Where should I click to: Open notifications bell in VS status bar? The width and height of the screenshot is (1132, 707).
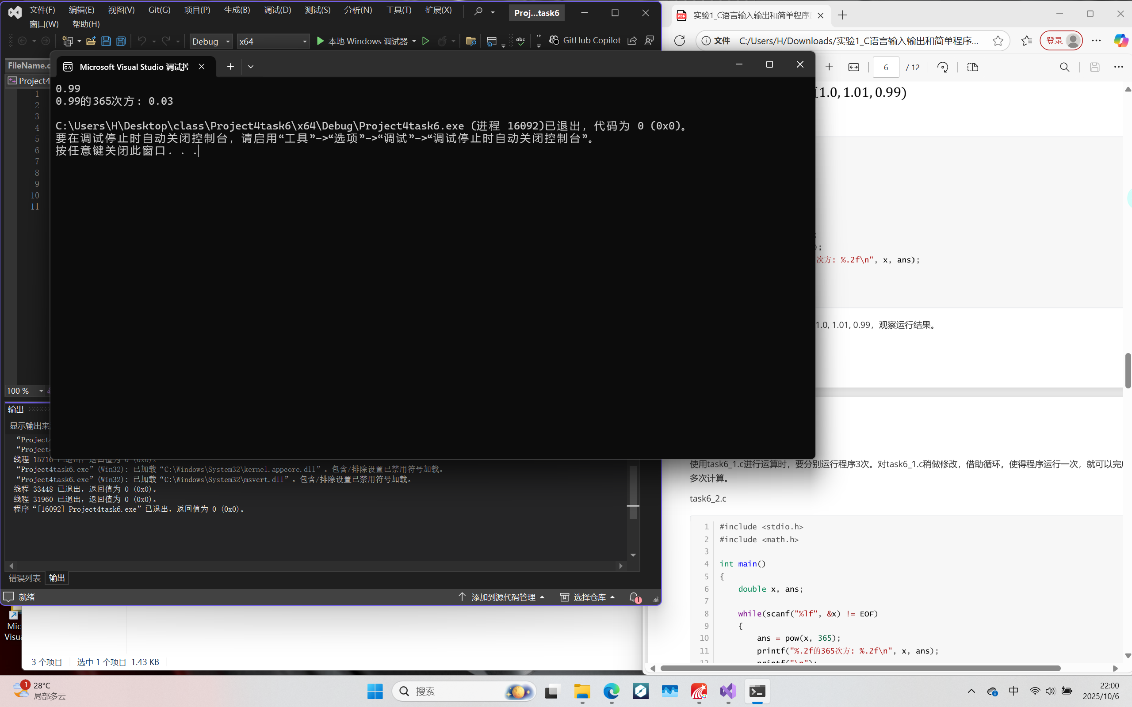[x=634, y=597]
